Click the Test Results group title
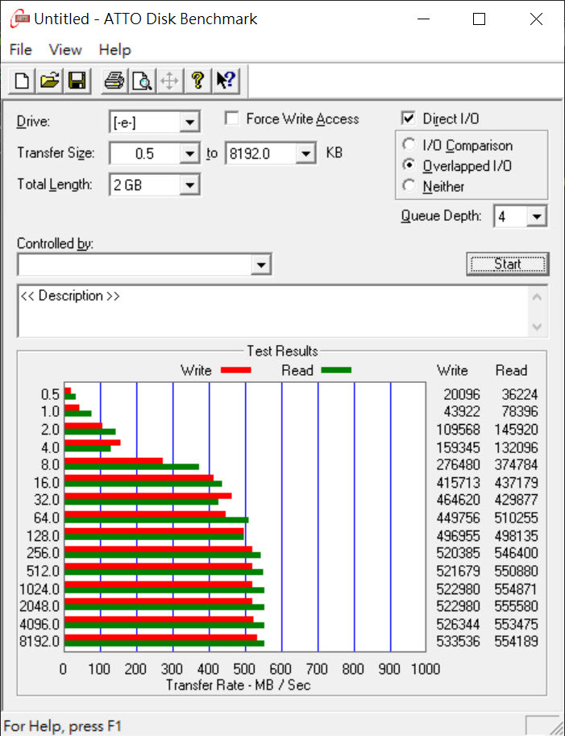The width and height of the screenshot is (565, 736). [x=282, y=351]
